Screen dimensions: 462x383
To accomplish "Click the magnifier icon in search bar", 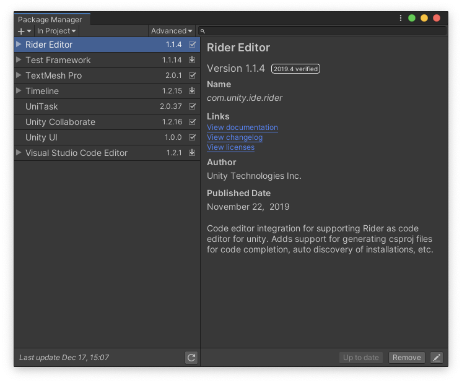I will coord(203,31).
